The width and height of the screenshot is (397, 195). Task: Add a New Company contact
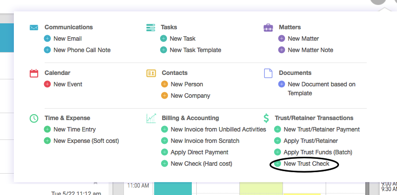190,96
